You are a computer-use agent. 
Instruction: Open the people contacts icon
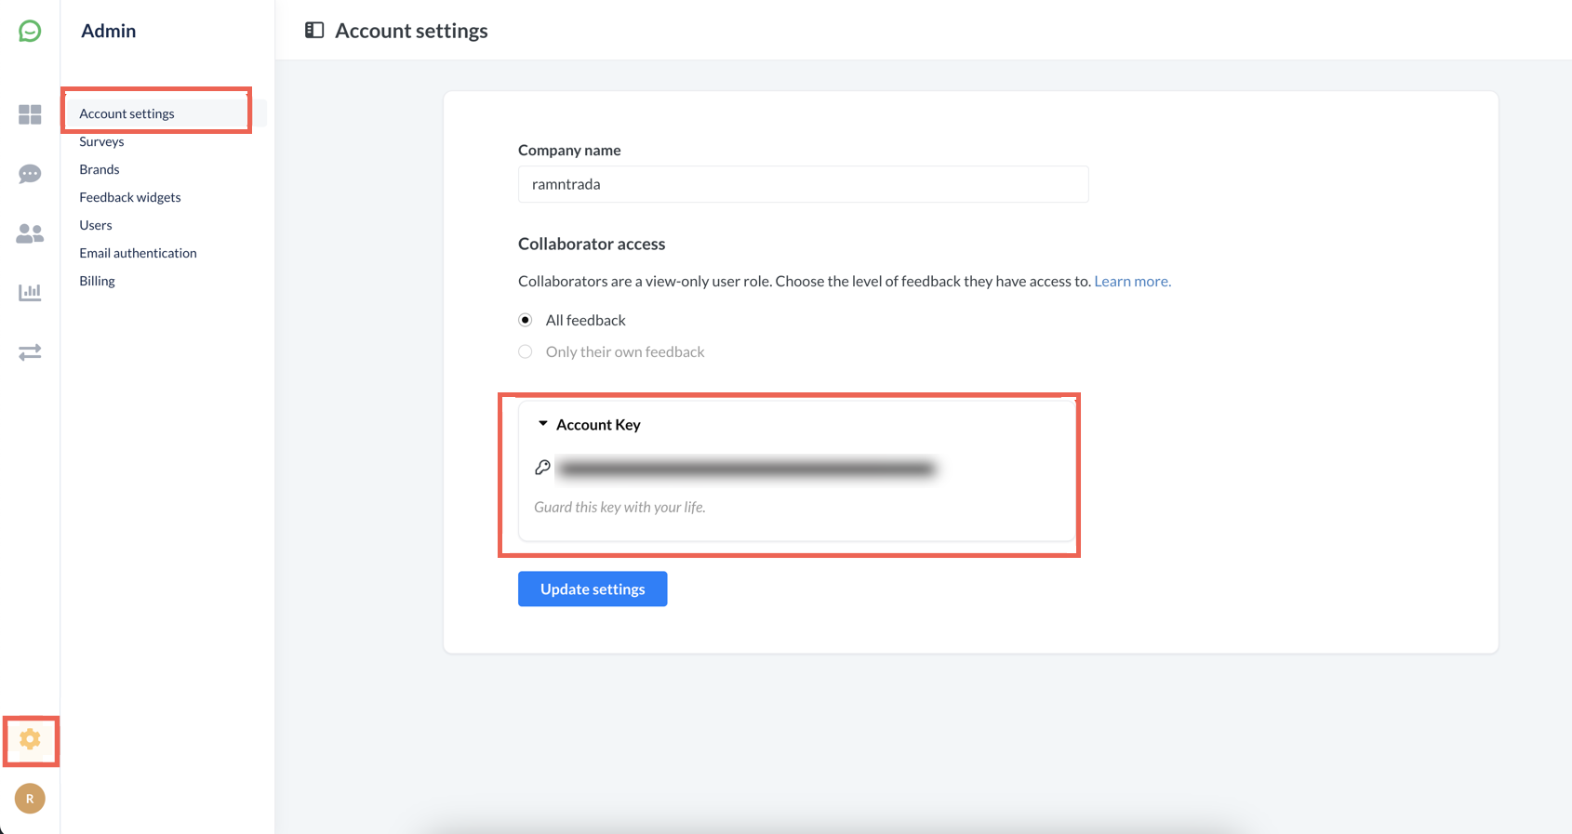pos(30,233)
